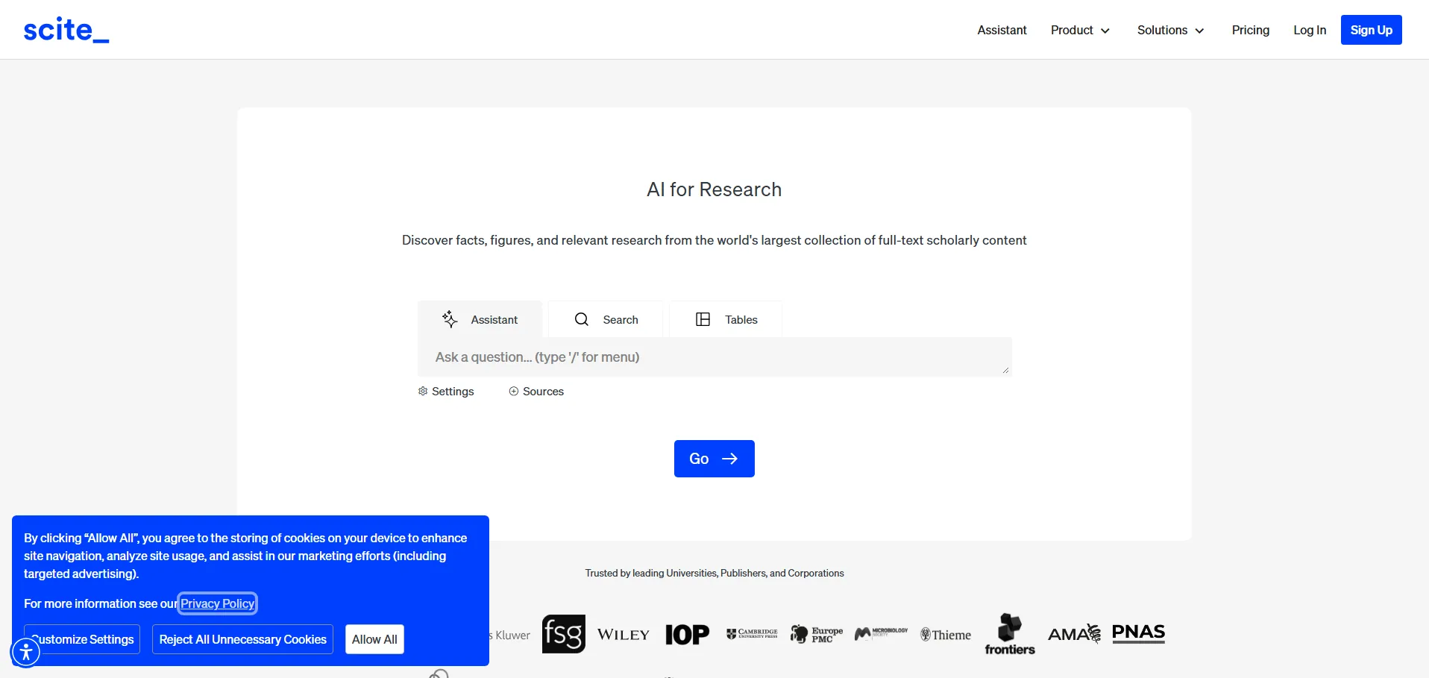Click the Search magnifier icon
This screenshot has height=678, width=1429.
[582, 319]
